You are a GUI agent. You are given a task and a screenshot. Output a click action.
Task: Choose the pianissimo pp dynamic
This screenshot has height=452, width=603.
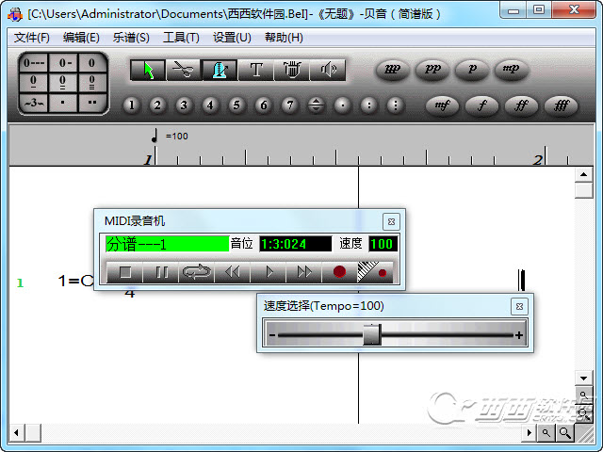click(432, 70)
